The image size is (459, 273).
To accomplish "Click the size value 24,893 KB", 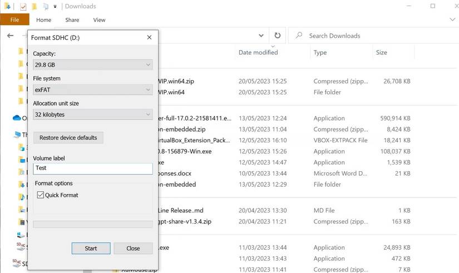I will 397,247.
